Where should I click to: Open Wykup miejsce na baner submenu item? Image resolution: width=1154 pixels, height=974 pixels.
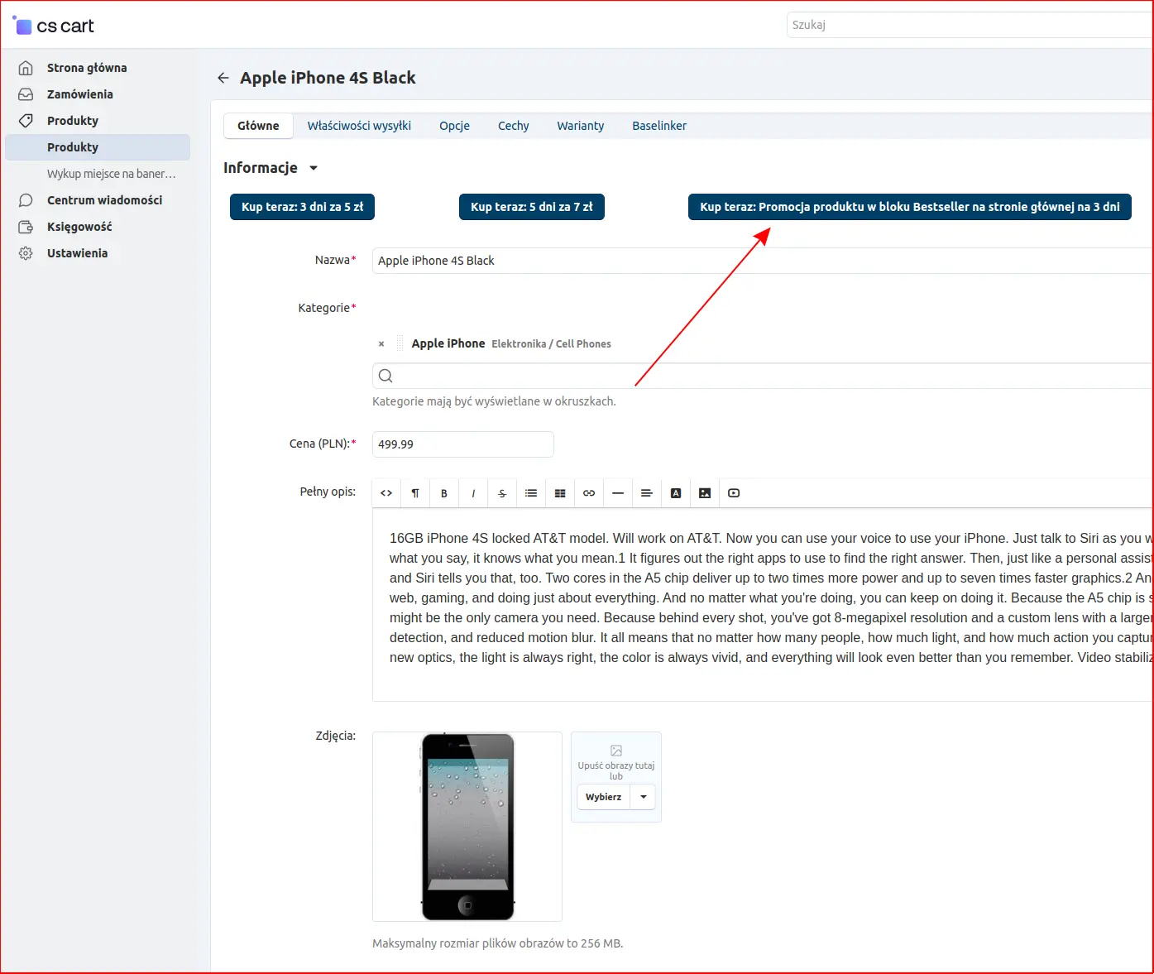111,174
